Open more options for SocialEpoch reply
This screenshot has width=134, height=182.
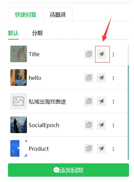click(x=113, y=125)
